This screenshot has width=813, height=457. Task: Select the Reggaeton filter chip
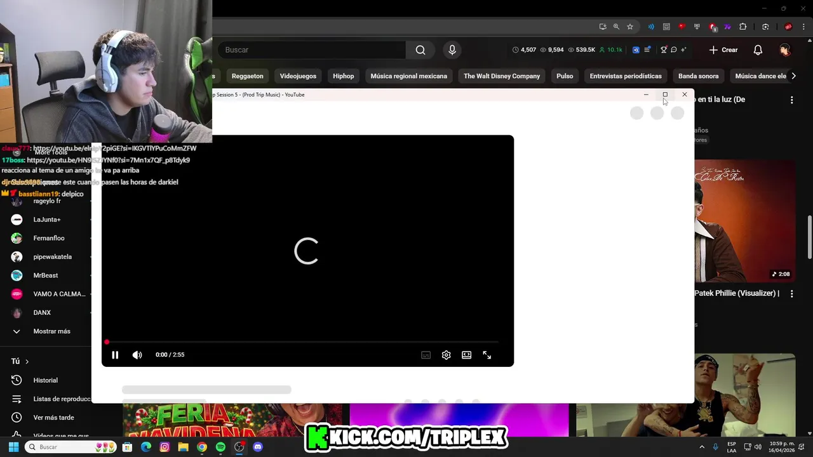click(247, 76)
